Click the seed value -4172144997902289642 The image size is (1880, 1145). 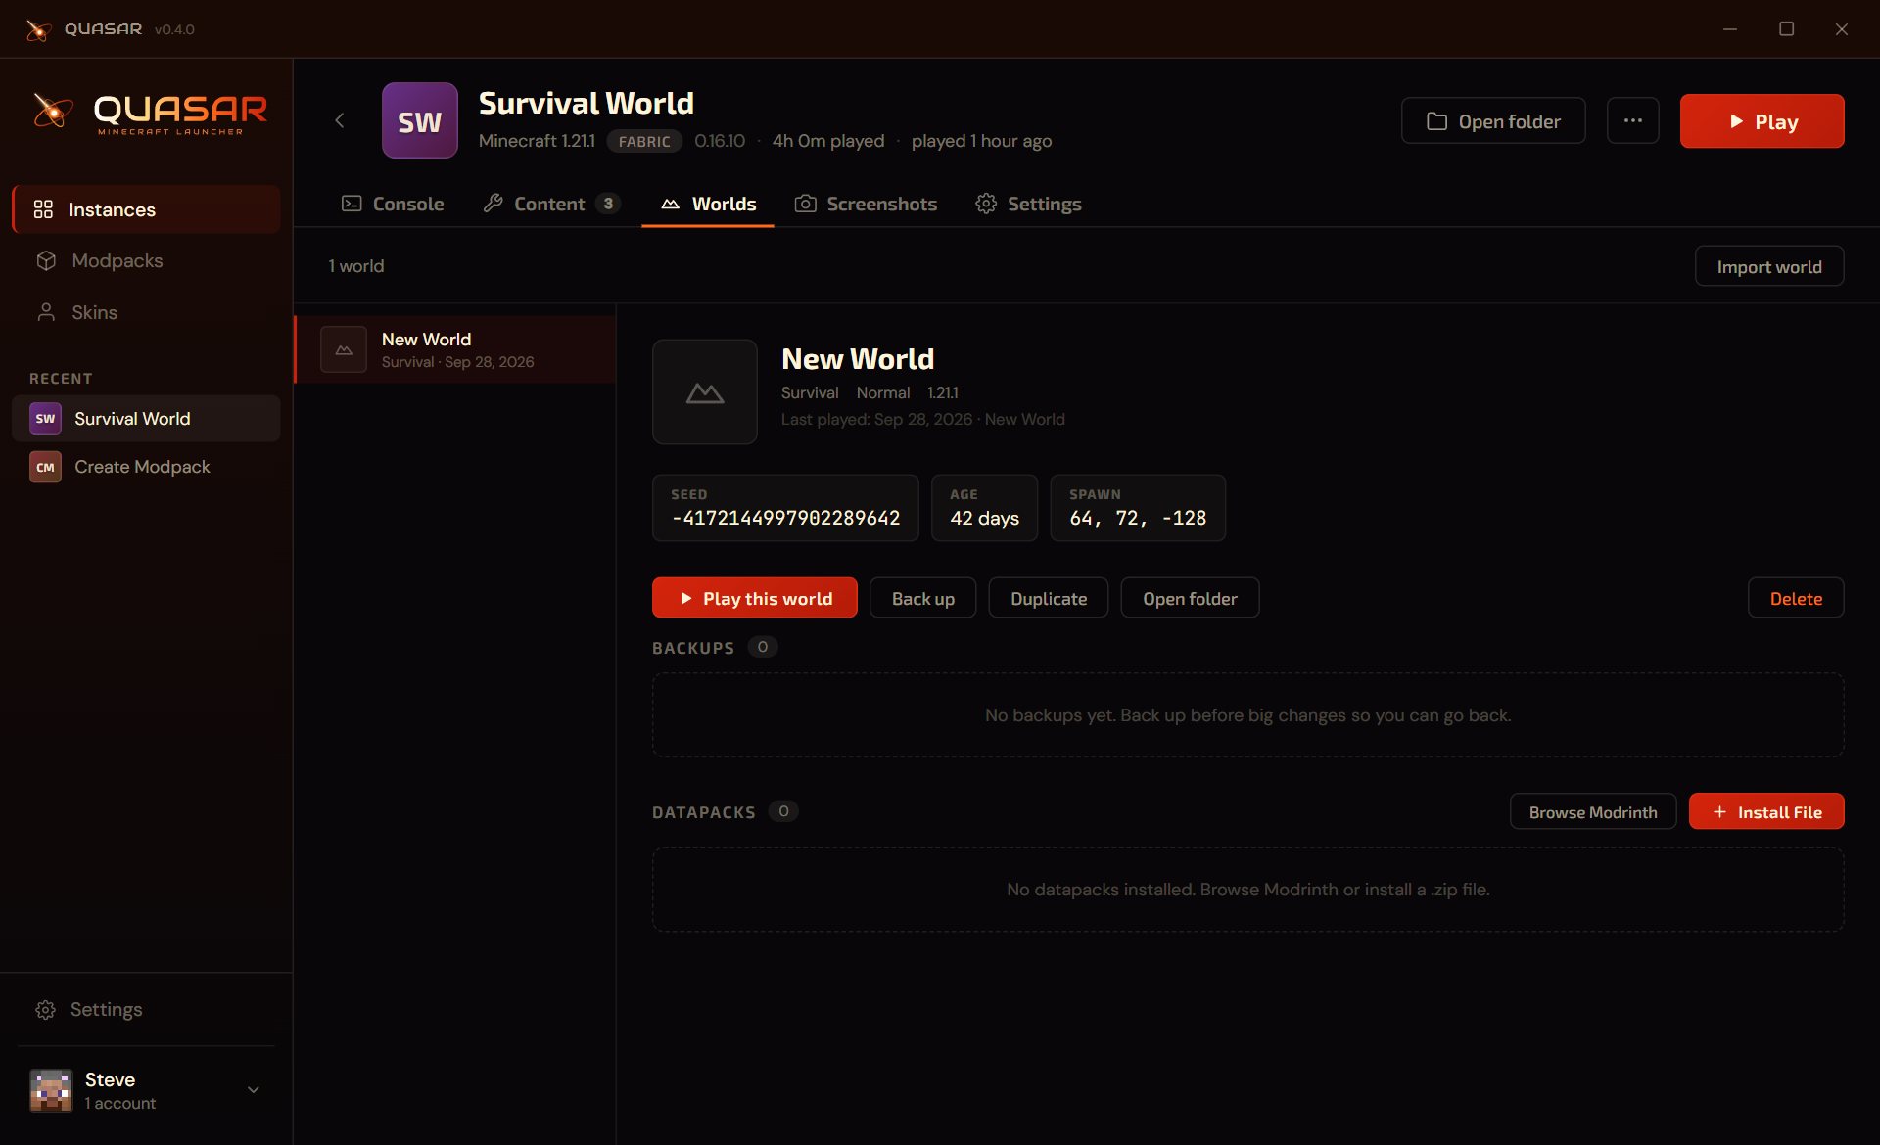pyautogui.click(x=785, y=518)
